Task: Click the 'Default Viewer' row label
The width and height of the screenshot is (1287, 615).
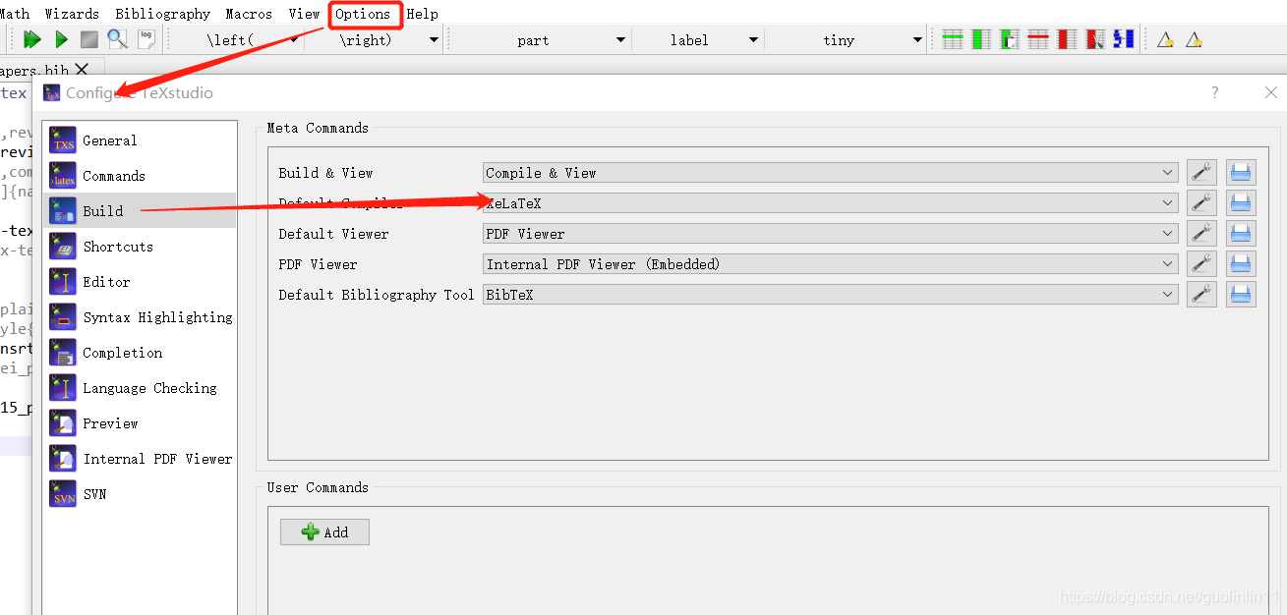Action: 333,234
